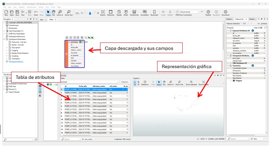Click the Columns button above the table
Viewport: 271px width, 148px height.
click(125, 82)
